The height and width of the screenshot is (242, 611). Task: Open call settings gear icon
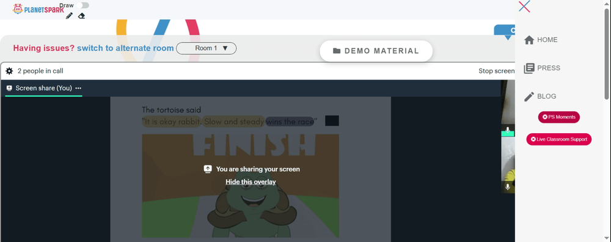tap(9, 71)
